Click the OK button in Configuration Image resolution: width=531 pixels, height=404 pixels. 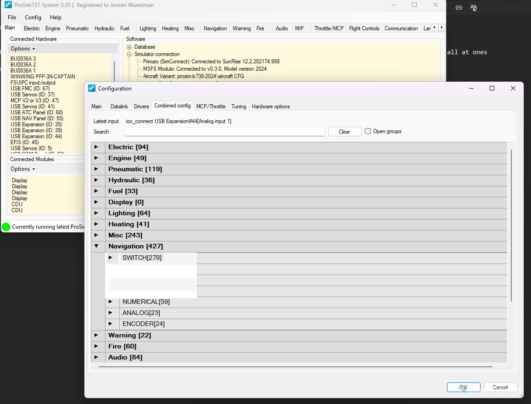pos(463,387)
